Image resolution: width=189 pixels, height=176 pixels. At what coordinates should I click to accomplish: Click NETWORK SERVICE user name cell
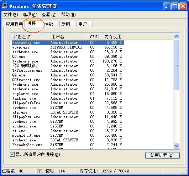pos(66,47)
